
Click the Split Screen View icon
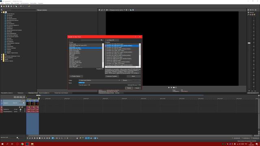coord(107,10)
